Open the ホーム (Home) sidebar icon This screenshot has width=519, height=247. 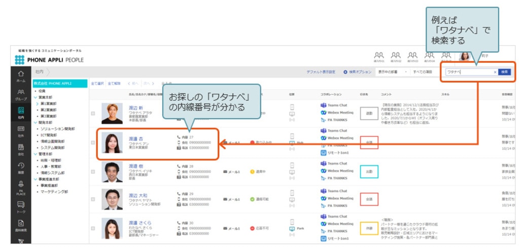click(x=20, y=75)
